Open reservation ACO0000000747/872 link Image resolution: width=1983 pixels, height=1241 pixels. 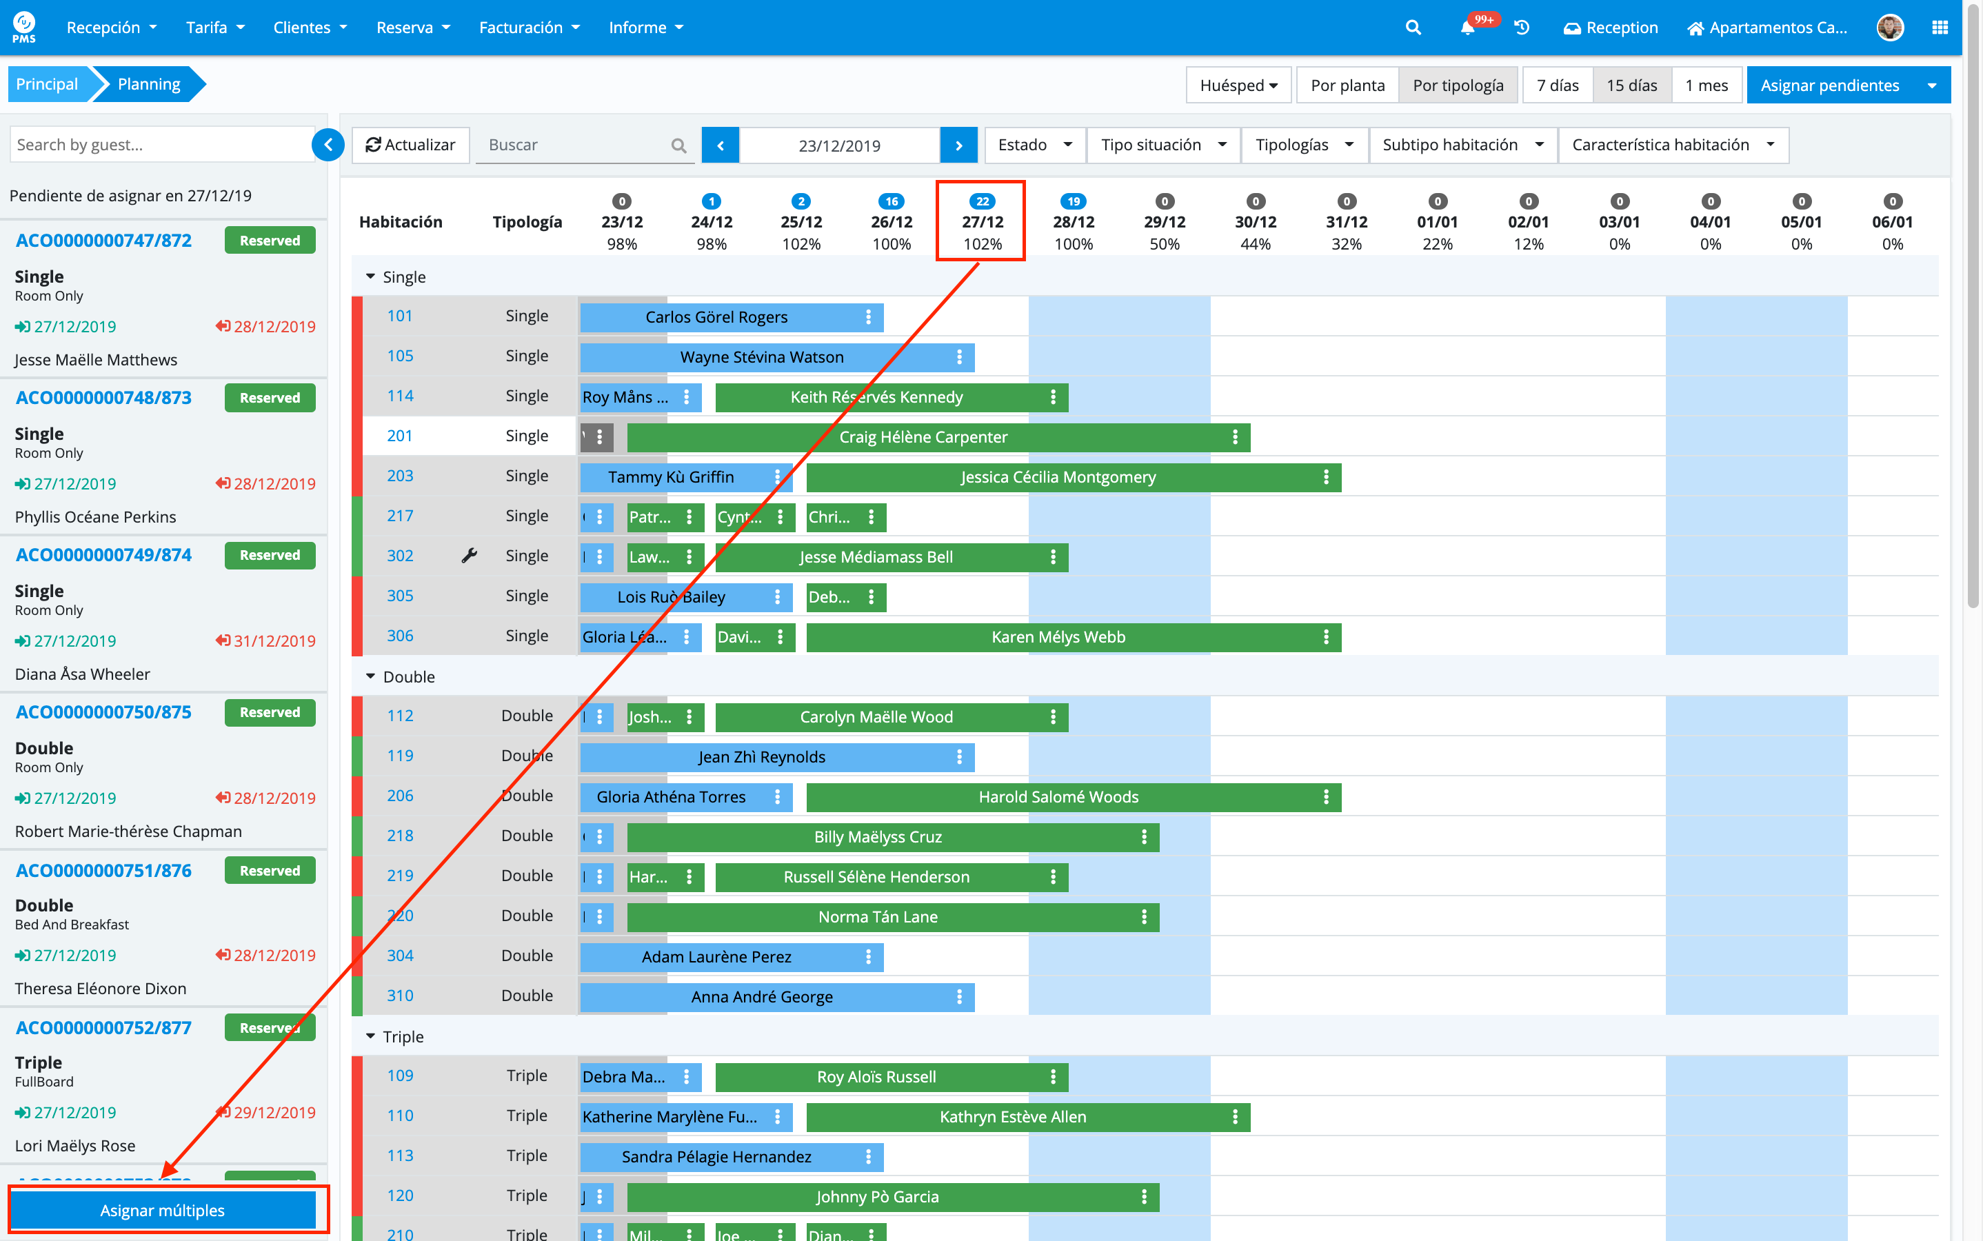tap(103, 241)
